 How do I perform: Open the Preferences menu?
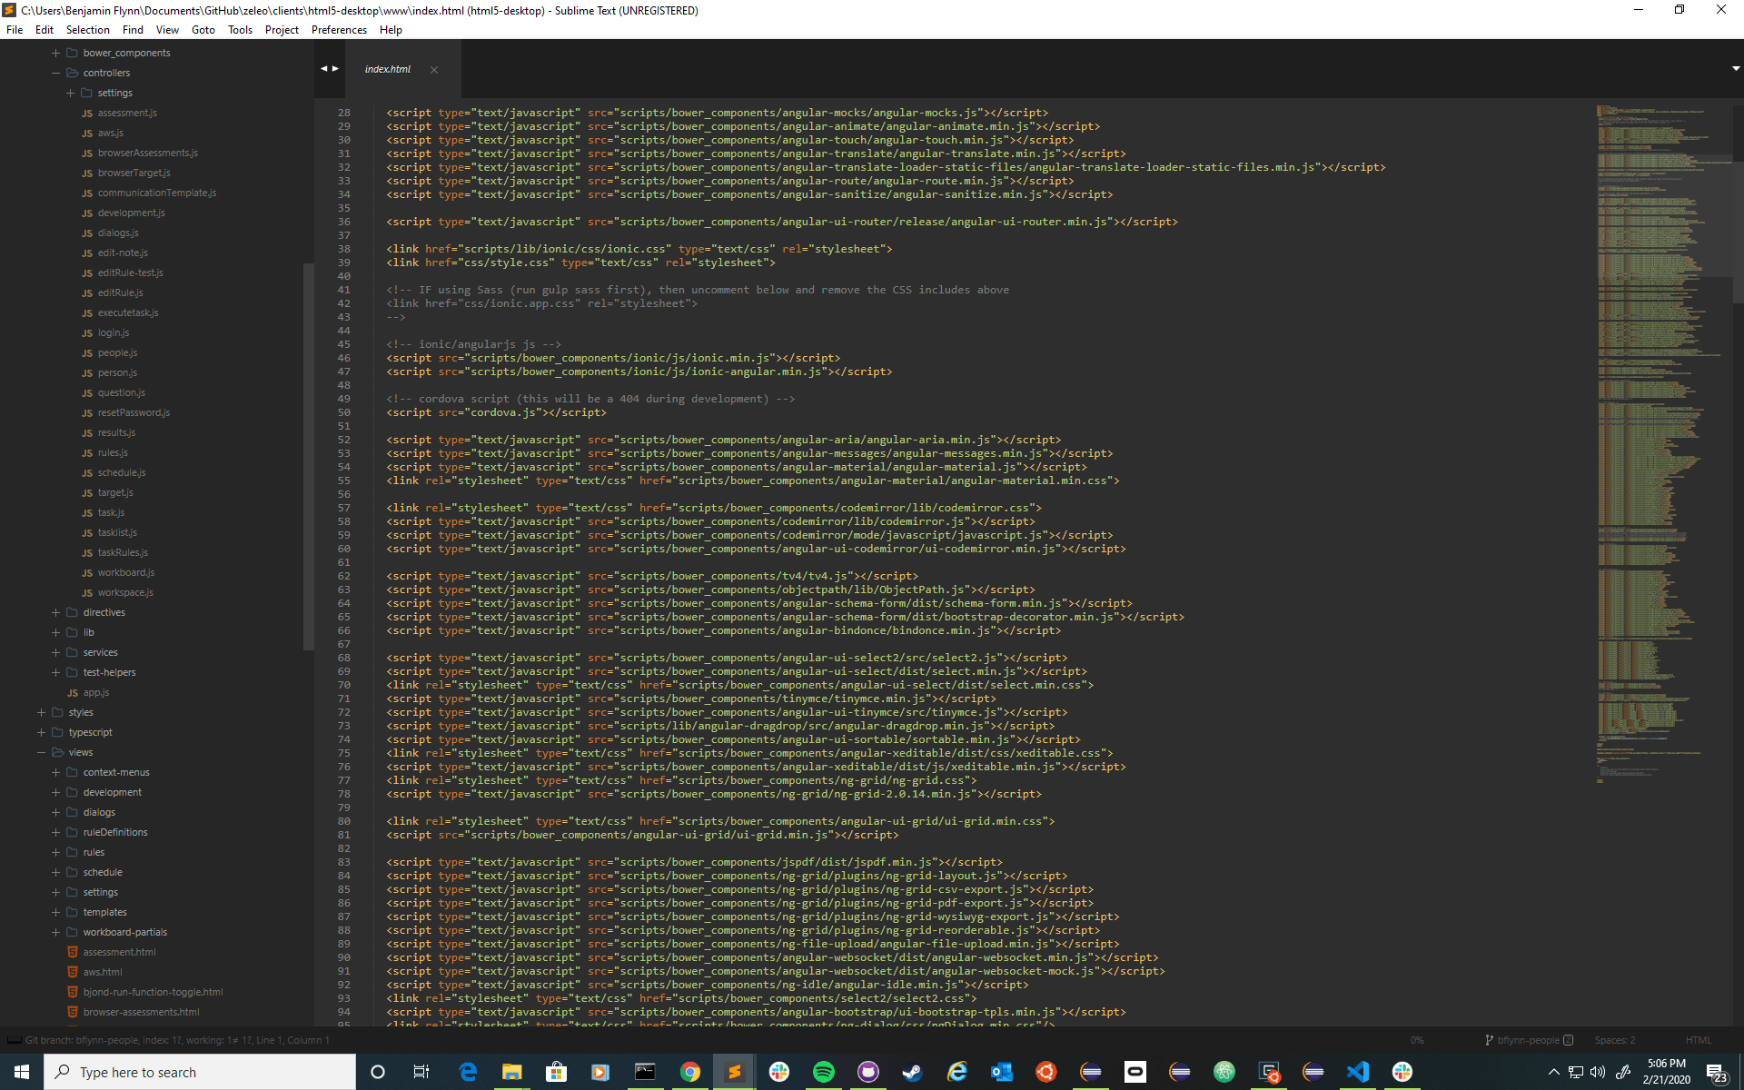(339, 30)
